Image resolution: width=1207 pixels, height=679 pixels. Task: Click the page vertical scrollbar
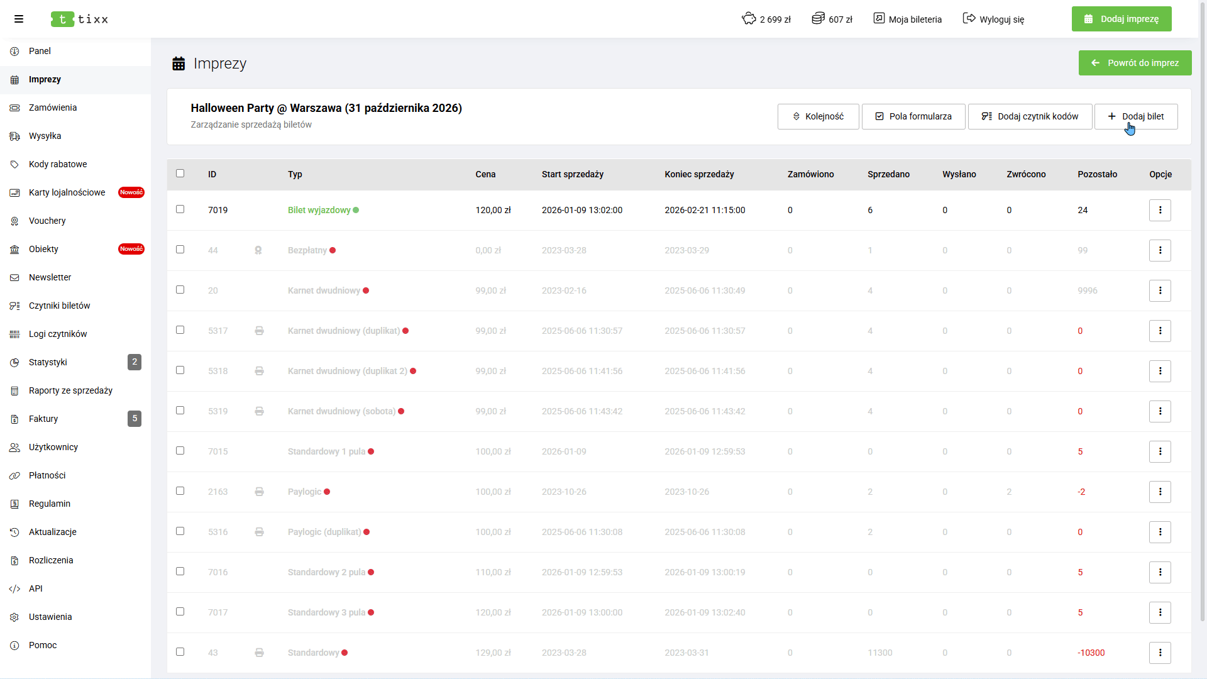click(1203, 314)
